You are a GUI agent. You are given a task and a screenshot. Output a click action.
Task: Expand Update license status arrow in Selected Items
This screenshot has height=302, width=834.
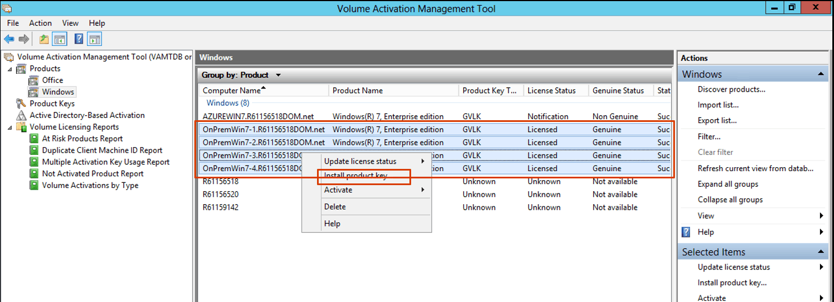[822, 267]
